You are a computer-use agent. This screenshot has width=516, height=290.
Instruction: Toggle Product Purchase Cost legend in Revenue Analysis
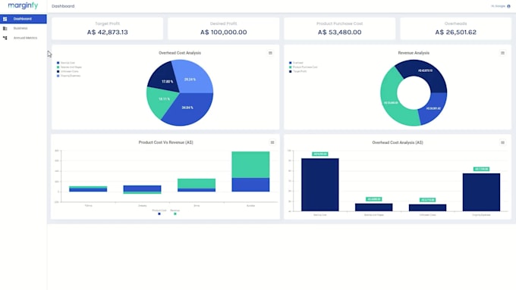(x=303, y=67)
